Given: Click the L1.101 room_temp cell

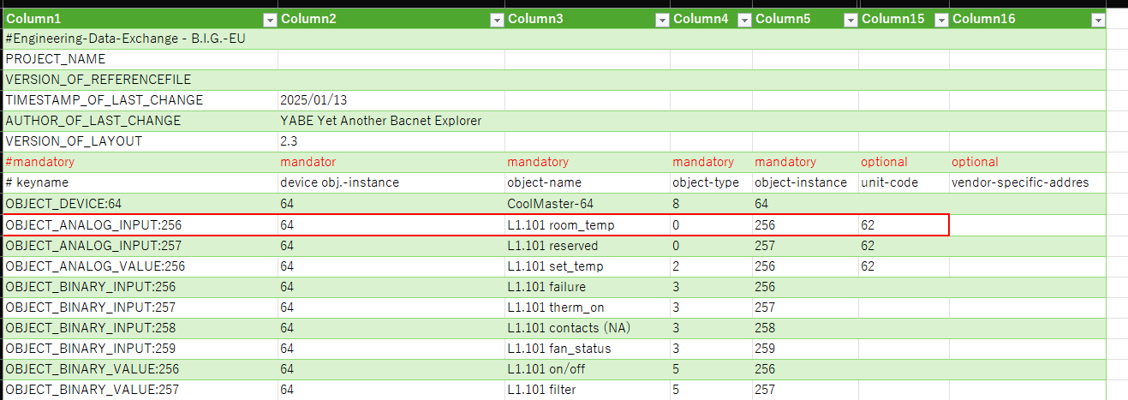Looking at the screenshot, I should 587,225.
